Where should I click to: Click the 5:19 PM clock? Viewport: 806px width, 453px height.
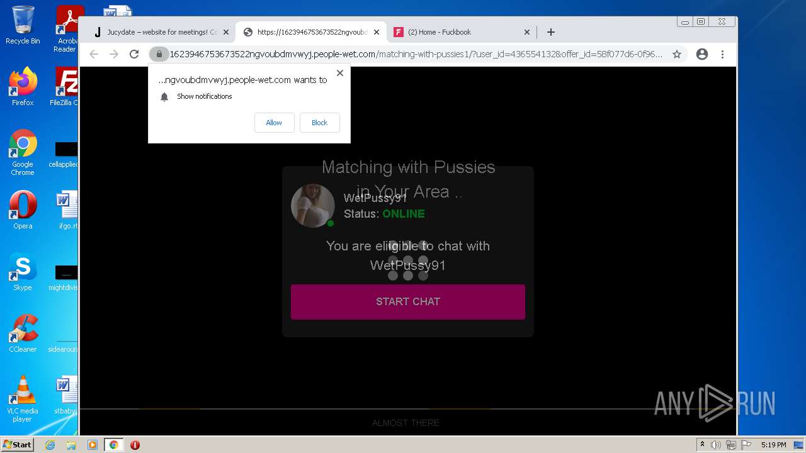773,445
